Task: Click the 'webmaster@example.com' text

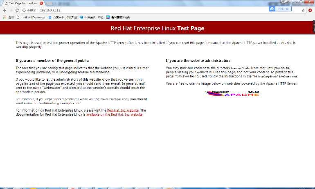Action: coord(60,103)
